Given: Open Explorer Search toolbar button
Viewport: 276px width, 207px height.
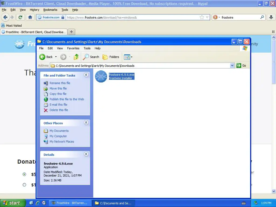Looking at the screenshot, I should [91, 57].
